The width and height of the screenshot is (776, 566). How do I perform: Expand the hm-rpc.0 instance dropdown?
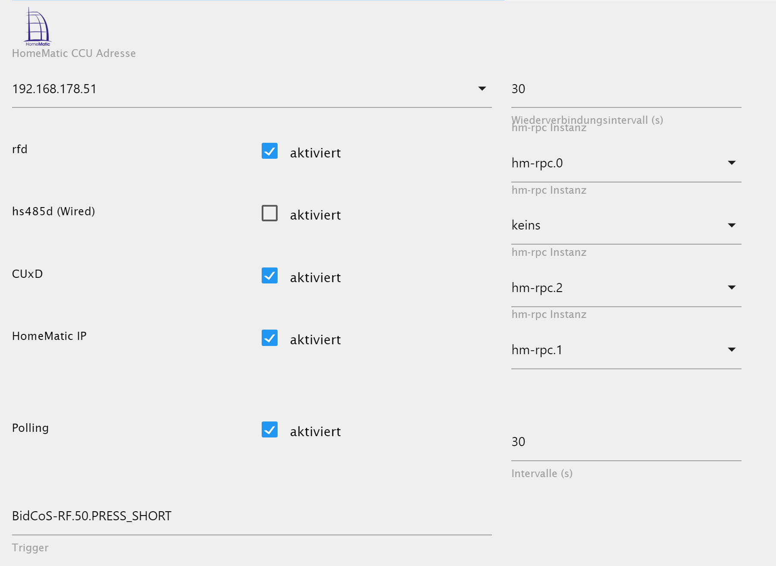(x=731, y=163)
